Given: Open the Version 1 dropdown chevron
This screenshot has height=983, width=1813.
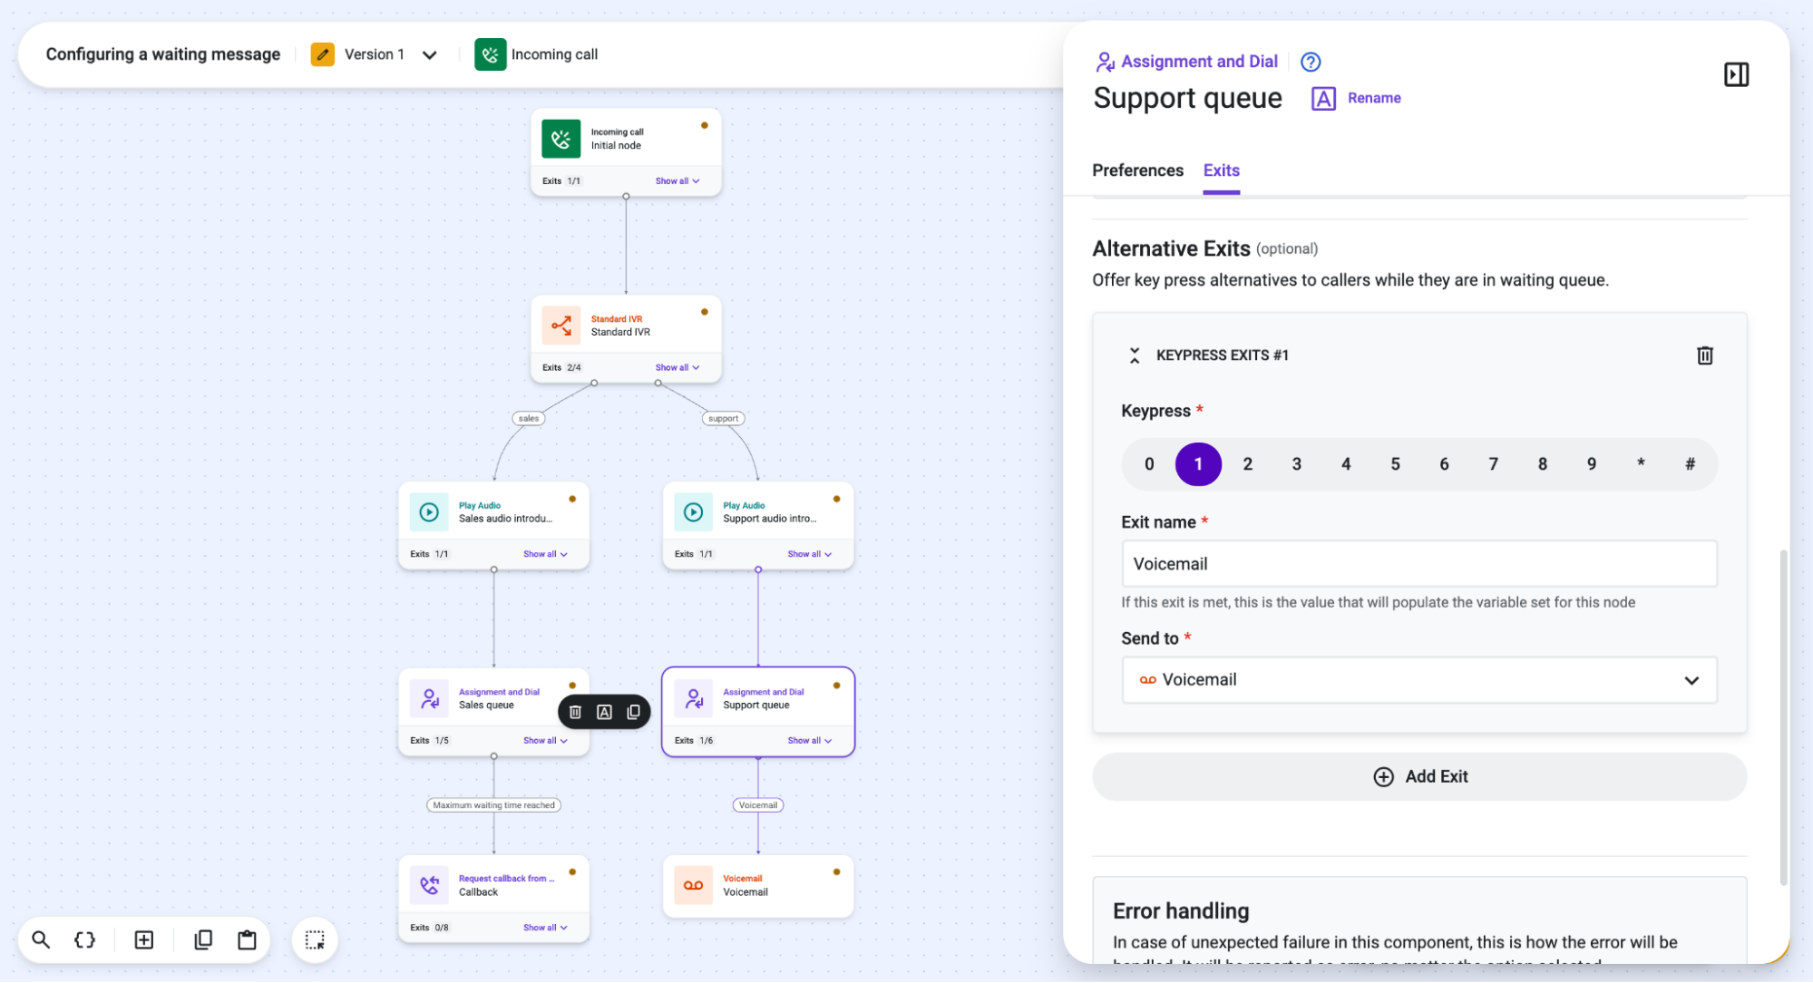Looking at the screenshot, I should 430,54.
